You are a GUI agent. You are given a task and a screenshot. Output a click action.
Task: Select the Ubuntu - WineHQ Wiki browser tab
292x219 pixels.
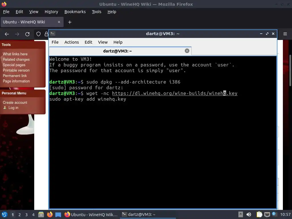click(x=32, y=22)
